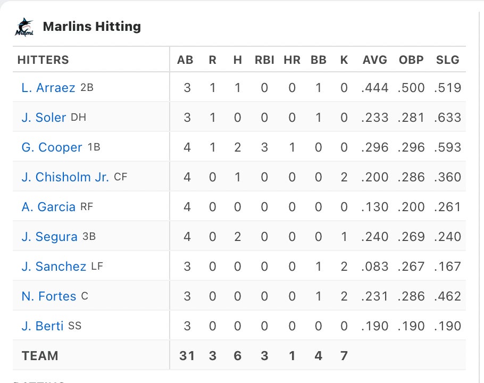Select G. Cooper player name
This screenshot has width=484, height=383.
click(x=52, y=147)
